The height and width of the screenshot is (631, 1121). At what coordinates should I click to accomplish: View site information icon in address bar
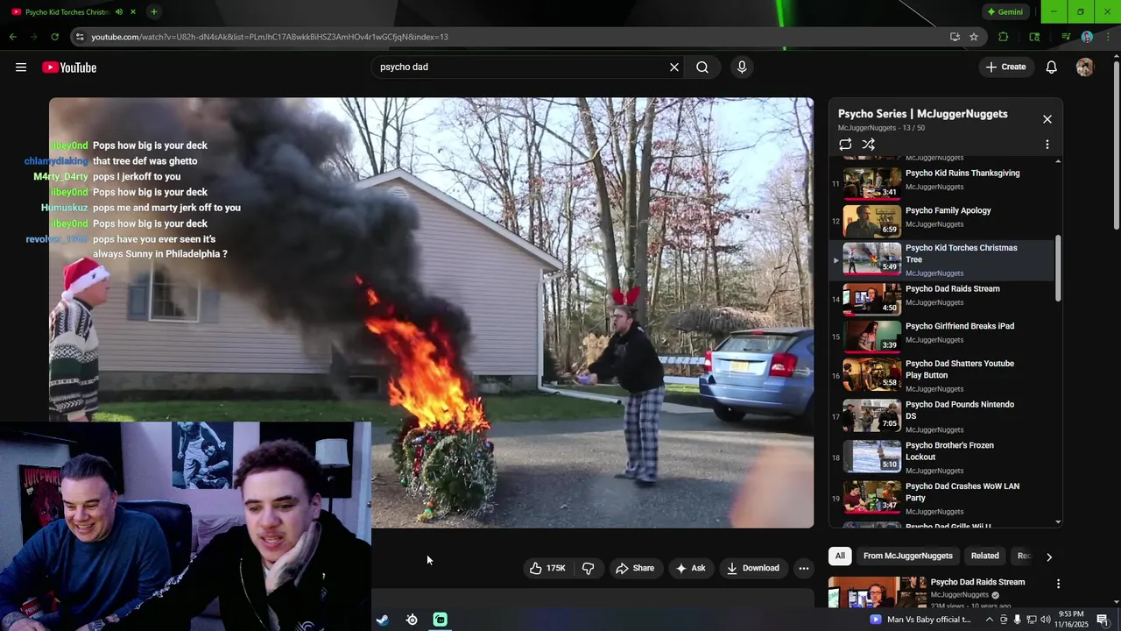(80, 37)
